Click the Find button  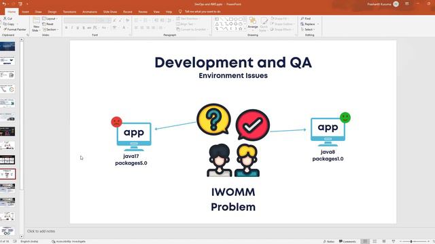click(306, 18)
